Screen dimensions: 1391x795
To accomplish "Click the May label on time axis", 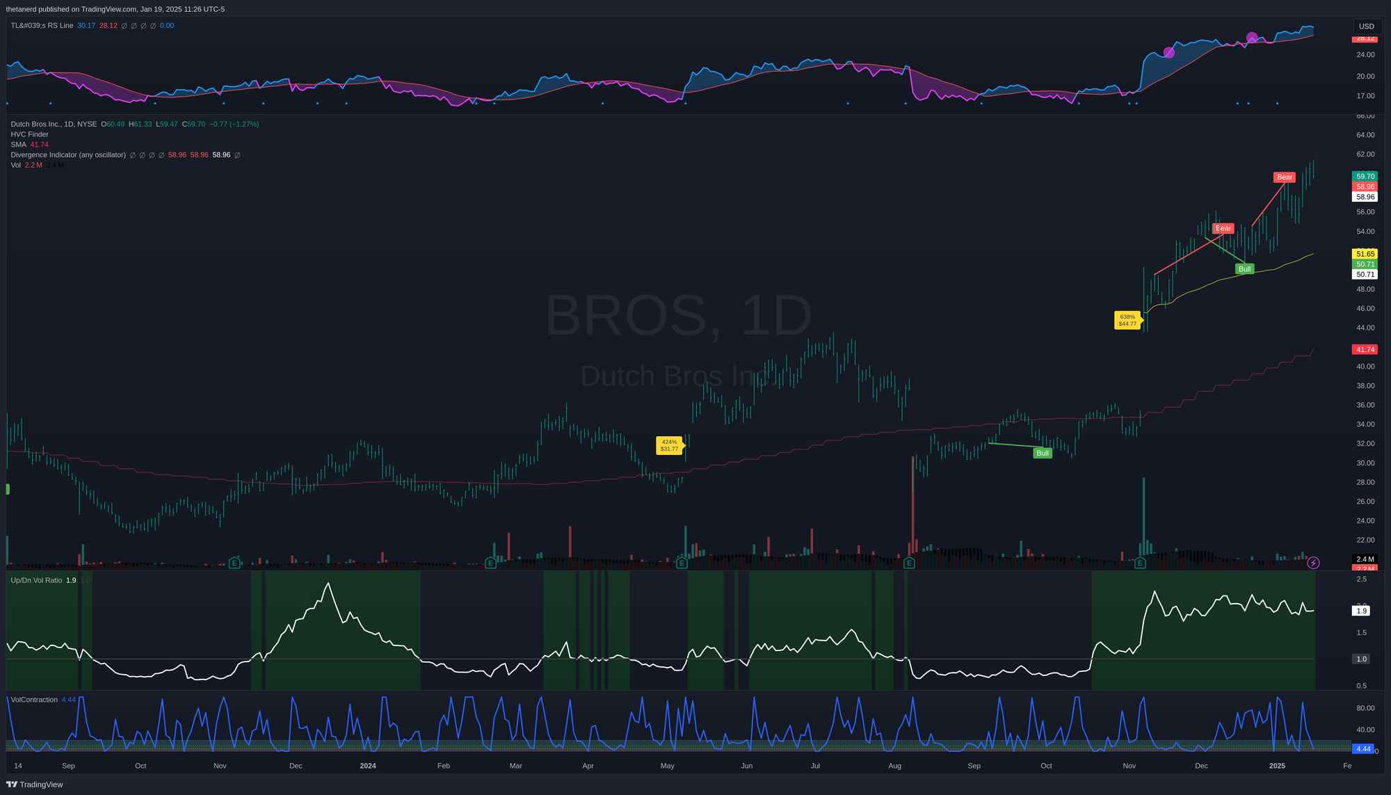I will (x=667, y=766).
